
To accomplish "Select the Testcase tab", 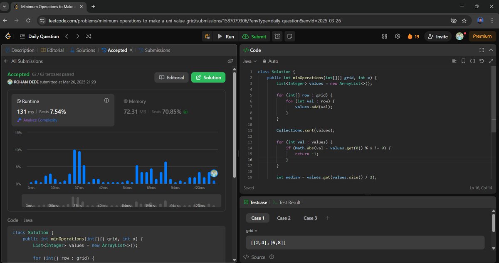I will [255, 202].
